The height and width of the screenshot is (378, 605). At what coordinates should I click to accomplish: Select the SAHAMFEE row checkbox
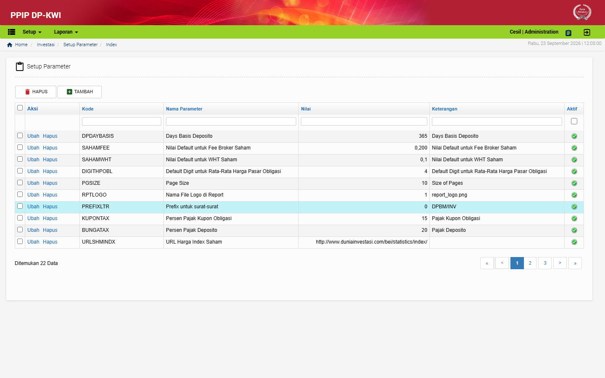20,147
